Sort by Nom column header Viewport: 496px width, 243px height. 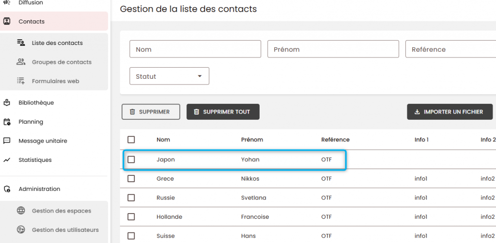point(163,140)
